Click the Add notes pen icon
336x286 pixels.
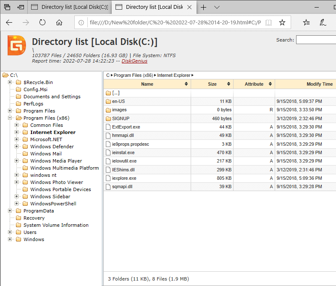pyautogui.click(x=323, y=22)
